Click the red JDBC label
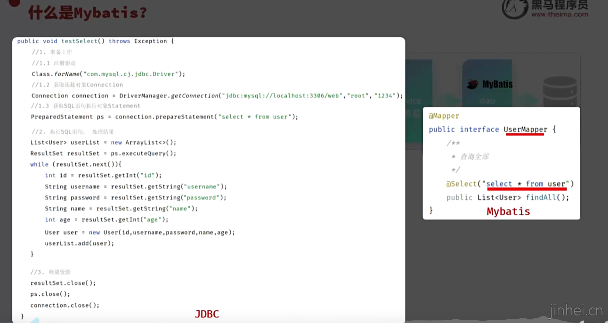The width and height of the screenshot is (608, 323). [x=207, y=314]
